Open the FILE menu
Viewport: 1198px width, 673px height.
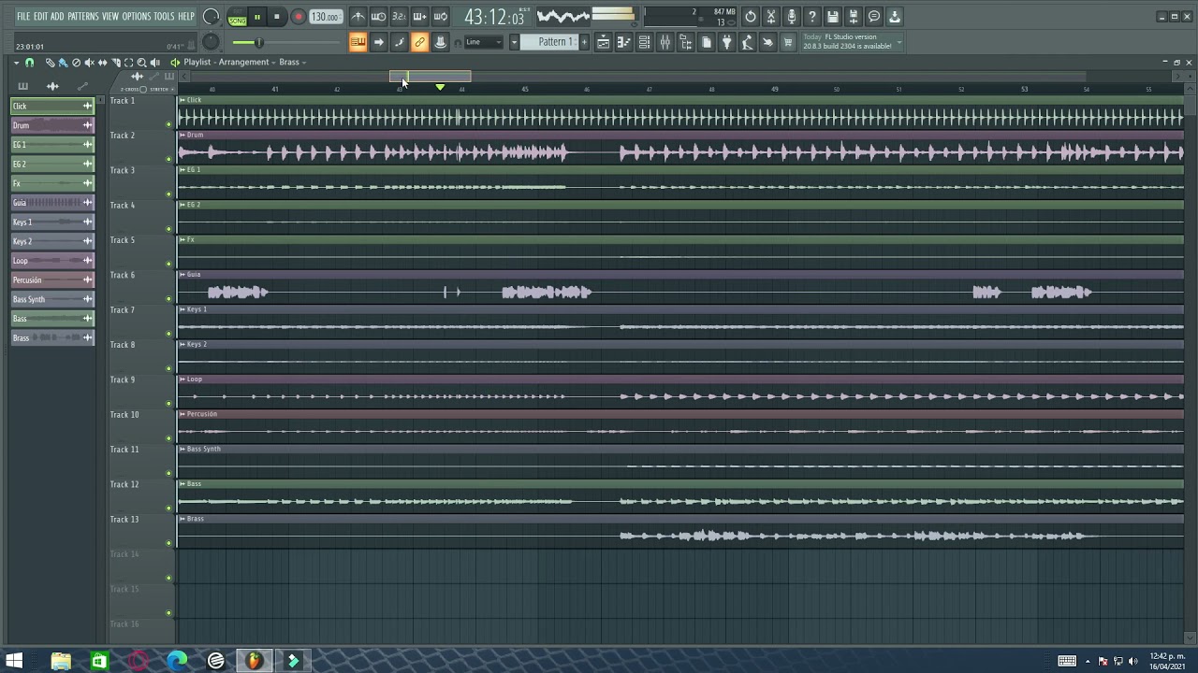point(23,17)
